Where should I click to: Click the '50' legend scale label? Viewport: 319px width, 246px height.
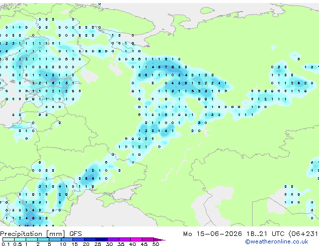155,244
